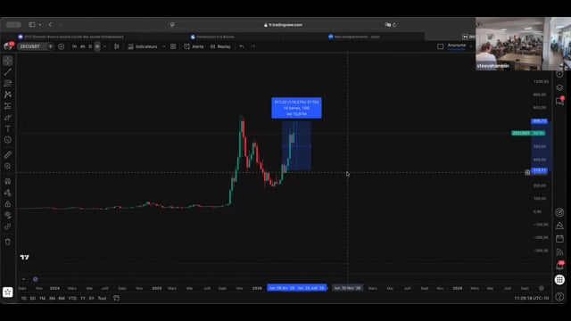Select the 1h timeframe

[74, 46]
